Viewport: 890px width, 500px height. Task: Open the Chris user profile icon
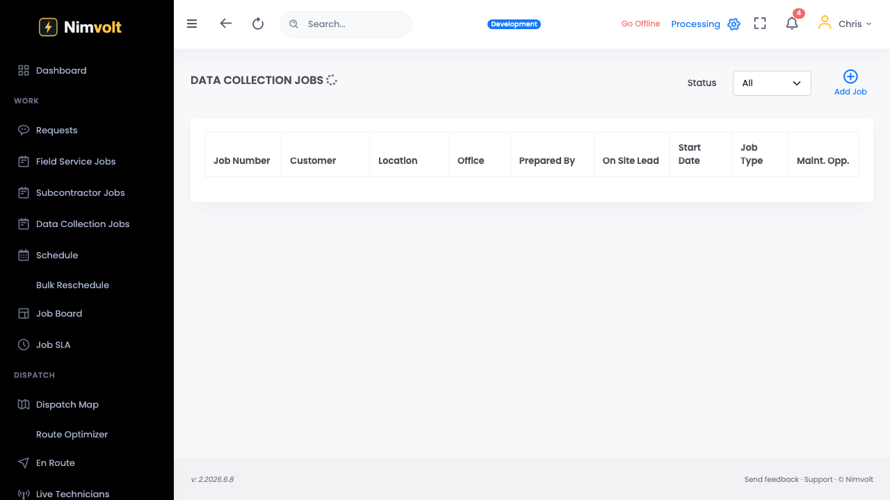[825, 23]
